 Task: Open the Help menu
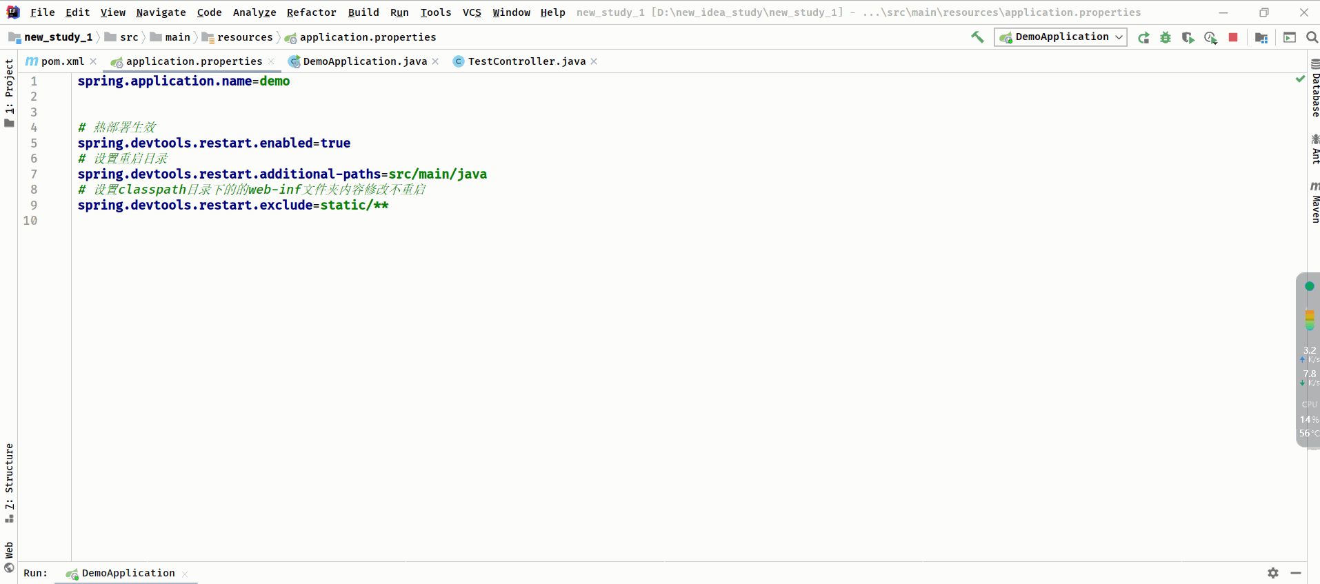(x=552, y=12)
